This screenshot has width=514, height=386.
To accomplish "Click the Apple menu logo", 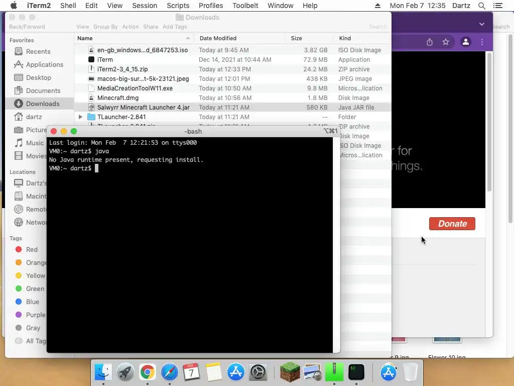I will 14,6.
